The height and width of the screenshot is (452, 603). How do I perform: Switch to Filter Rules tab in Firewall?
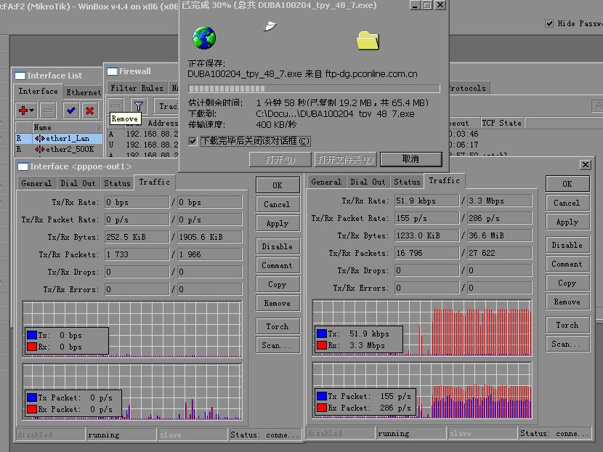click(137, 88)
